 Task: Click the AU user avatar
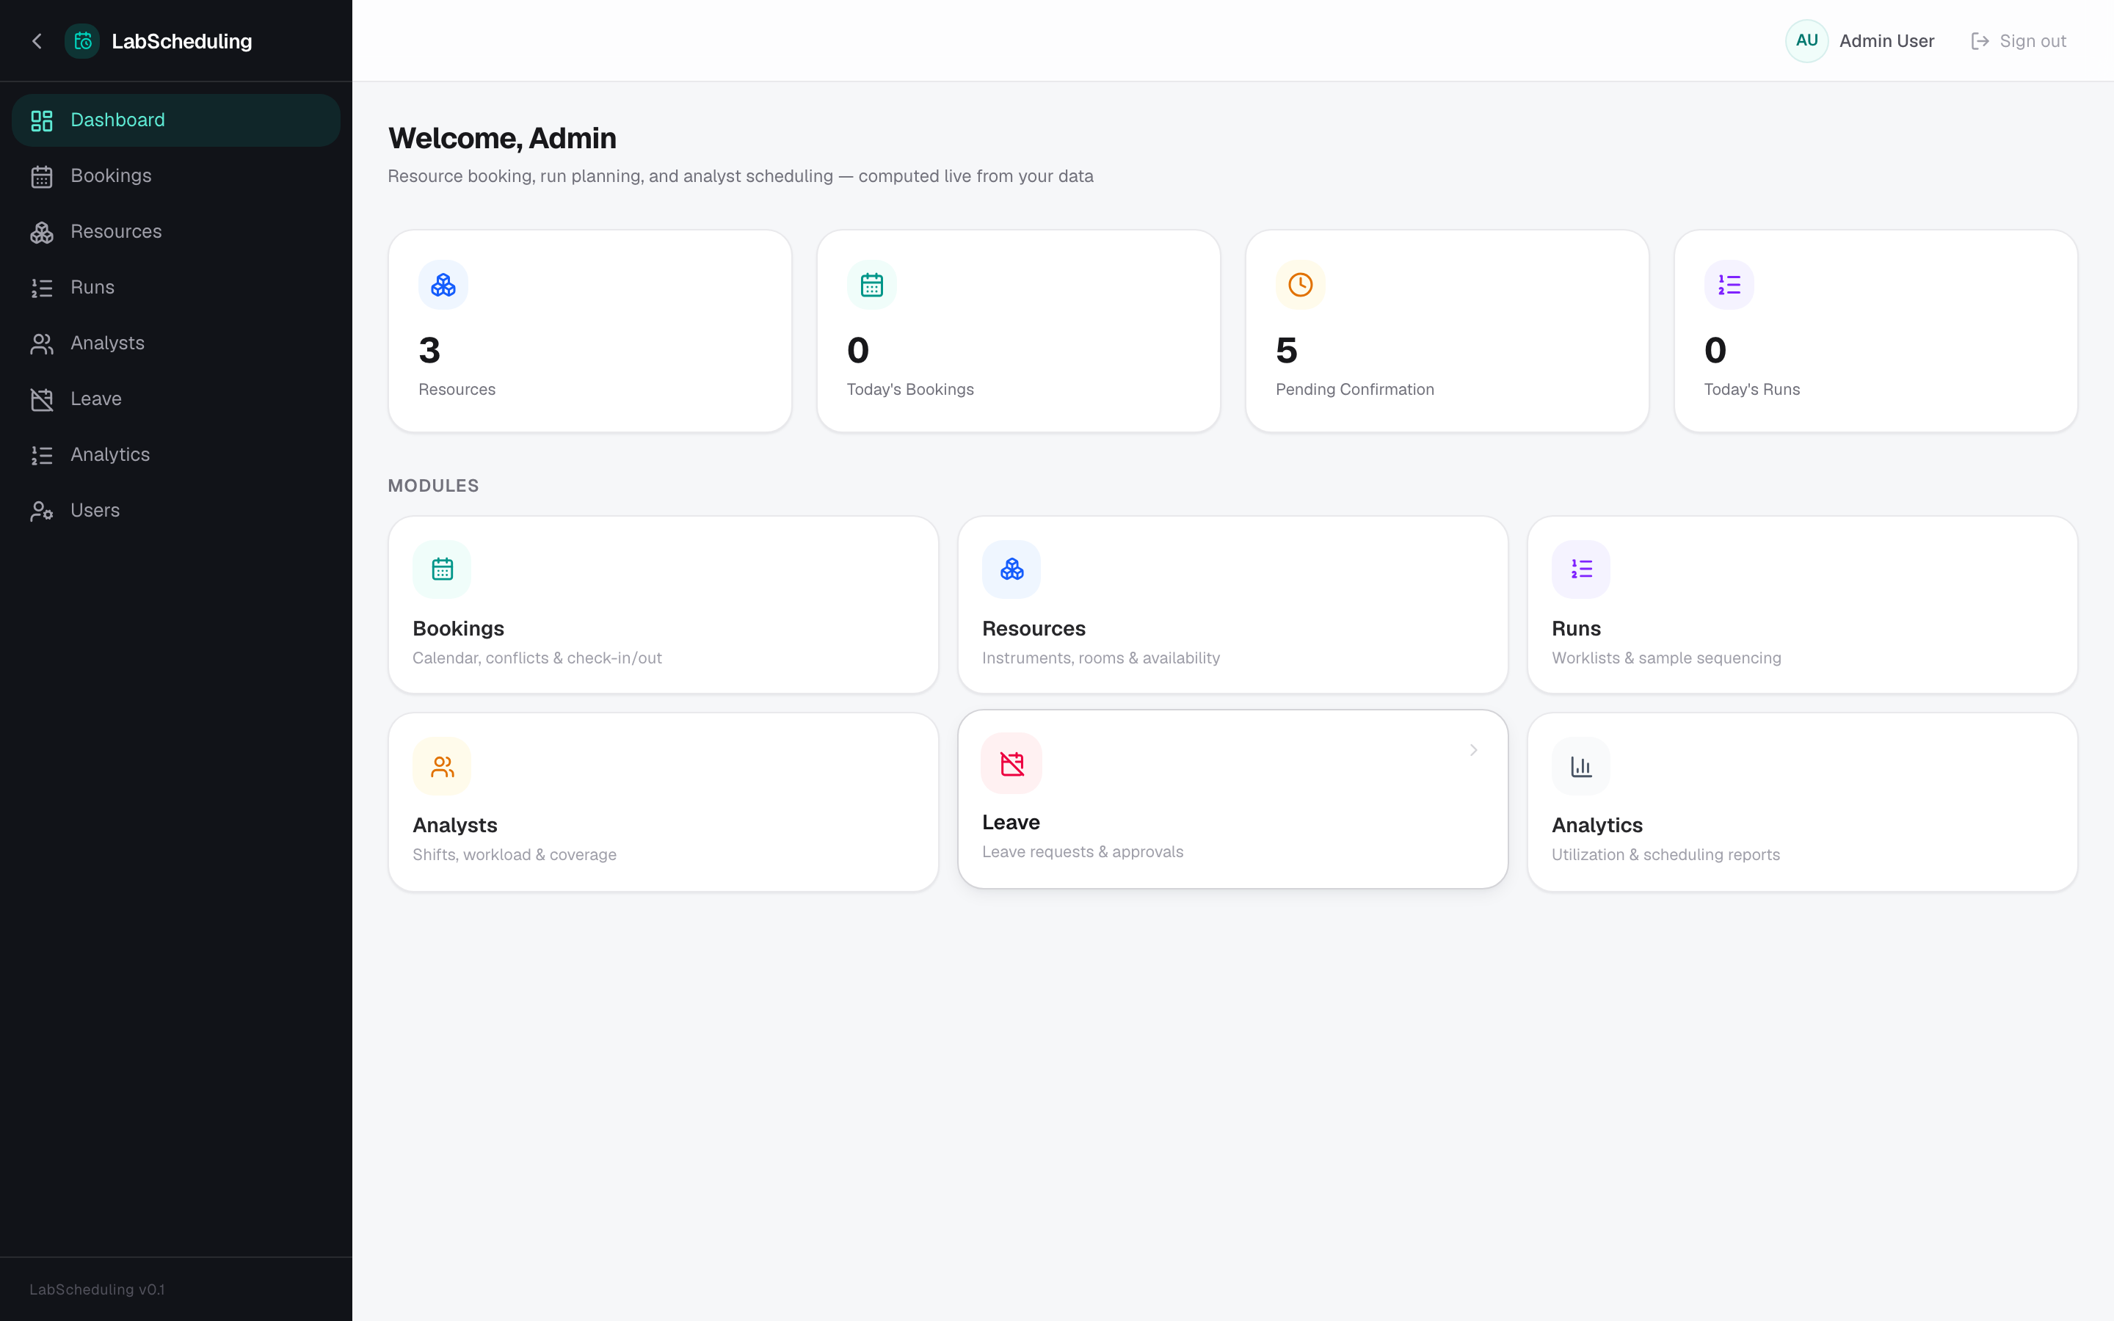(x=1806, y=41)
